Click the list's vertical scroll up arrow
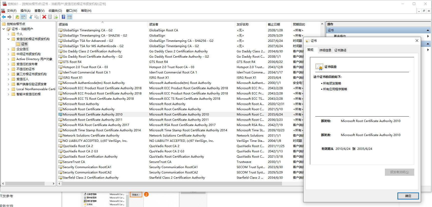 (322, 24)
